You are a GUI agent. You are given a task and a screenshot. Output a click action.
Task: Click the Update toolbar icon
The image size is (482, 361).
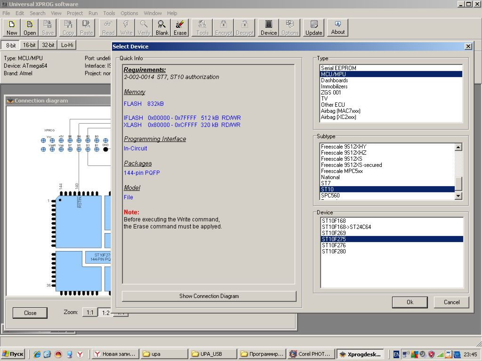point(313,27)
